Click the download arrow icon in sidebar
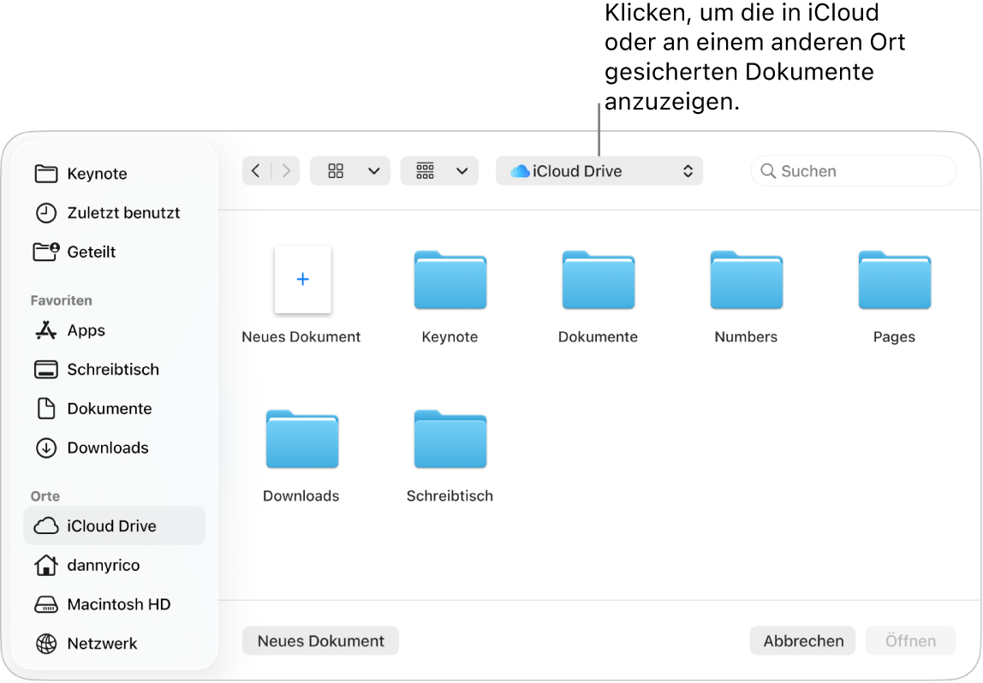The image size is (983, 683). tap(45, 448)
